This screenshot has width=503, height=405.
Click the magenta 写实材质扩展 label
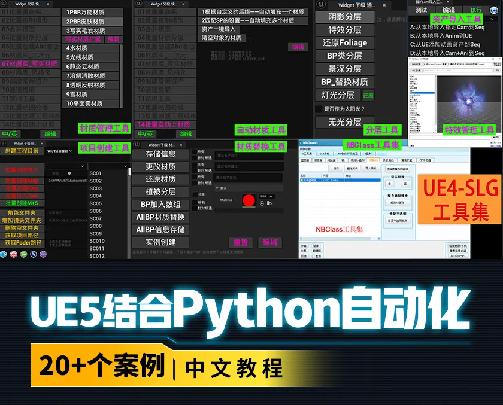[83, 39]
